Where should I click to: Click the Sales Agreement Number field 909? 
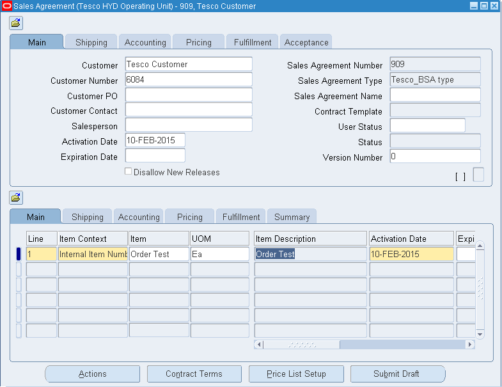click(435, 64)
